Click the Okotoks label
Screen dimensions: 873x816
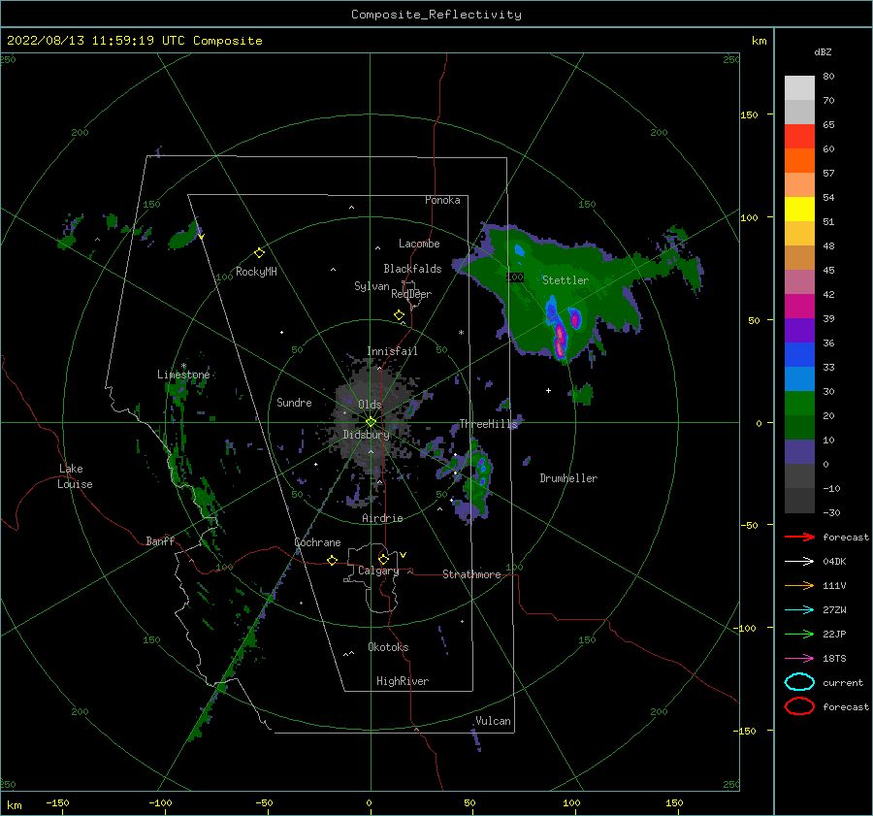(x=388, y=647)
